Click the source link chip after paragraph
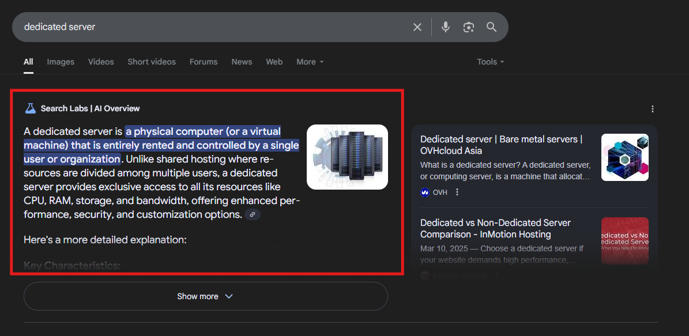 click(x=252, y=215)
